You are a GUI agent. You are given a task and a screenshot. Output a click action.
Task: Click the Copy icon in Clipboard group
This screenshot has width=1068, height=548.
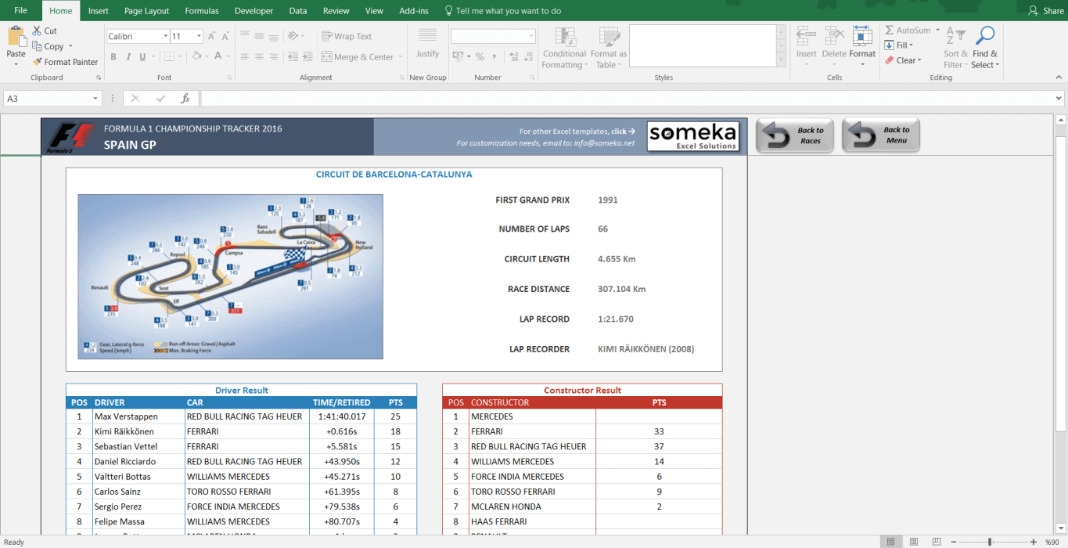click(x=38, y=46)
